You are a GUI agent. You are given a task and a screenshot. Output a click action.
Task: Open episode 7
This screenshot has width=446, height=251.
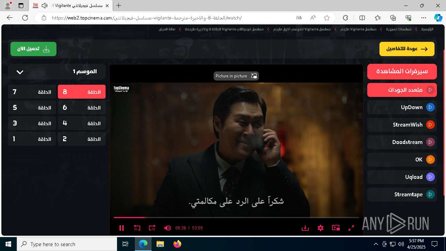point(32,92)
